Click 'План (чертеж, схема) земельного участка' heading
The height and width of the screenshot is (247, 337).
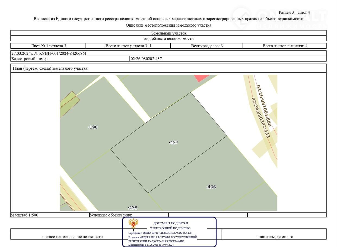pyautogui.click(x=50, y=68)
